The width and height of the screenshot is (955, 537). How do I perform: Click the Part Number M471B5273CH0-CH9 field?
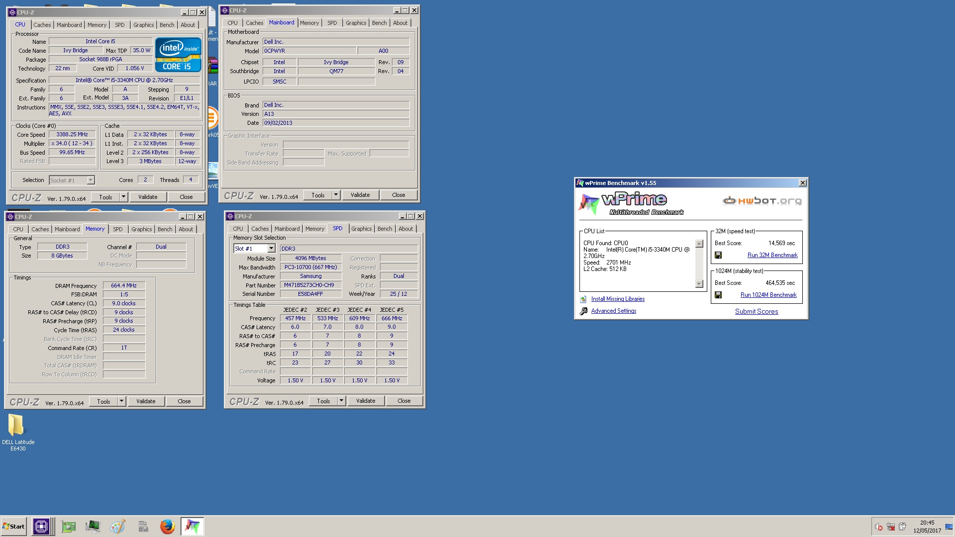click(310, 285)
